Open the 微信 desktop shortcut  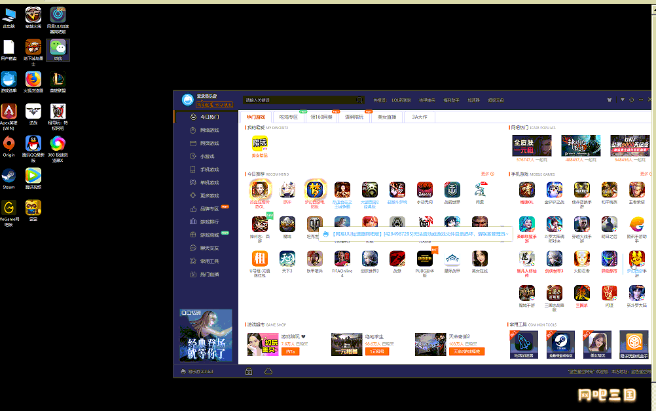click(58, 50)
